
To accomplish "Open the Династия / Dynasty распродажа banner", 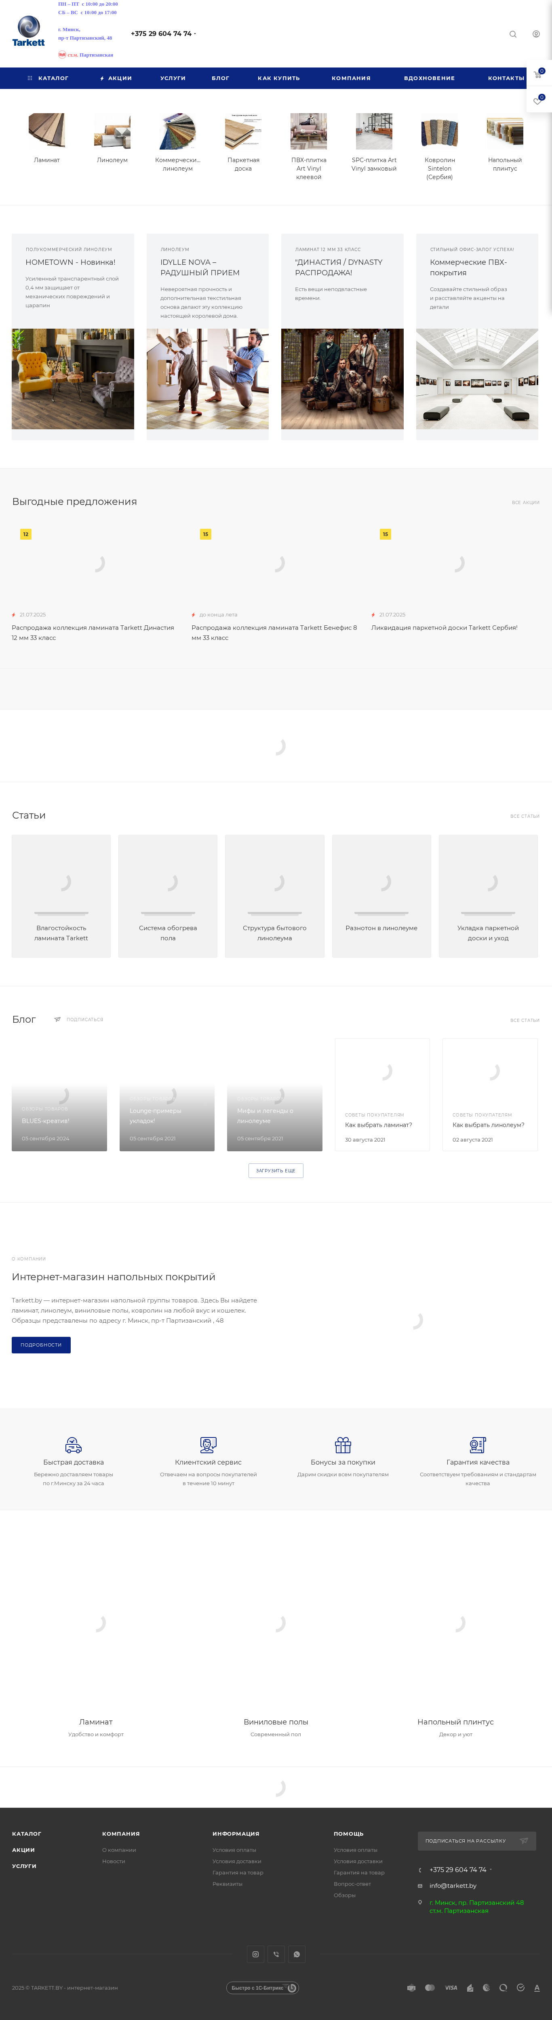I will [343, 336].
